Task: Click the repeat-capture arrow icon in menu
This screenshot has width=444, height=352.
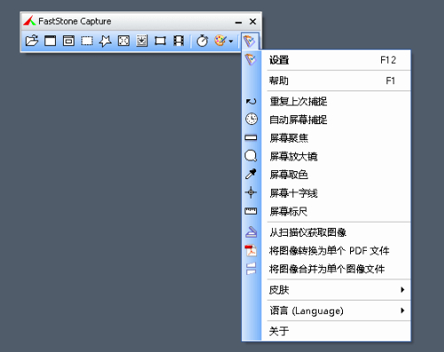Action: click(x=251, y=102)
